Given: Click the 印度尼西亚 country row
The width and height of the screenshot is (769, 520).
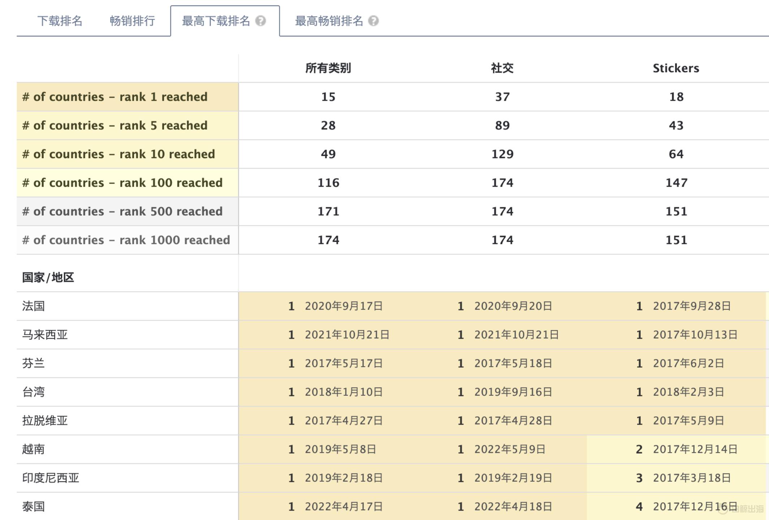Looking at the screenshot, I should click(x=51, y=478).
